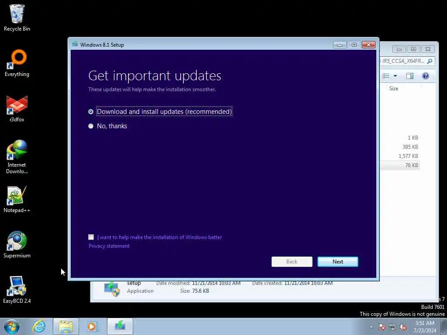
Task: Toggle the Explorer preview pane icon
Action: tap(409, 76)
